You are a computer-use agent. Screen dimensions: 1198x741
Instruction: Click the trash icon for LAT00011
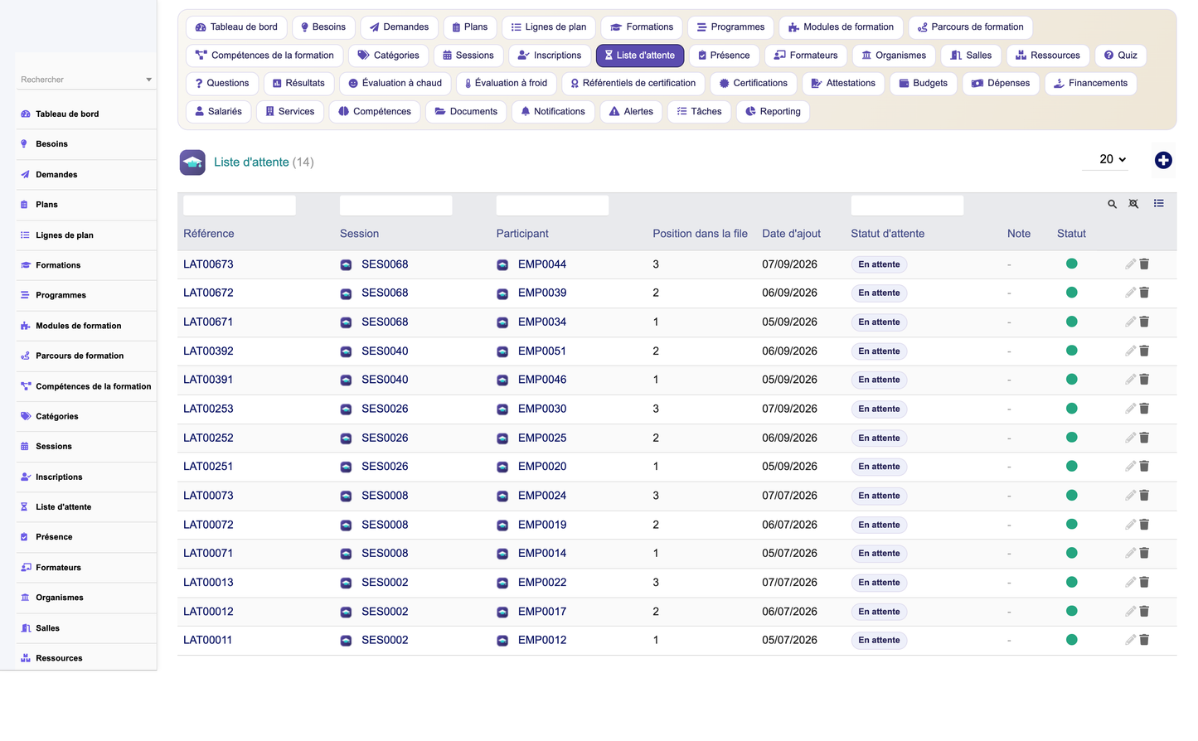[1144, 640]
